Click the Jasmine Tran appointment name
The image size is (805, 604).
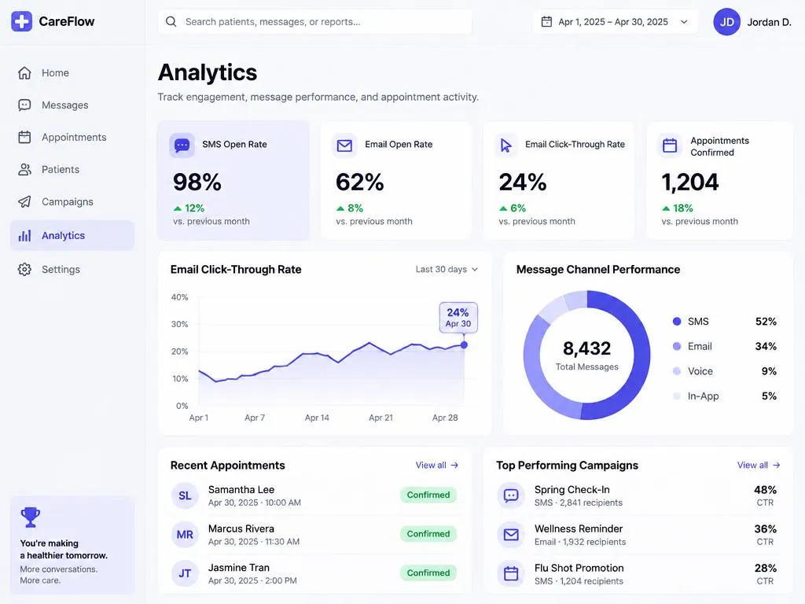tap(239, 568)
